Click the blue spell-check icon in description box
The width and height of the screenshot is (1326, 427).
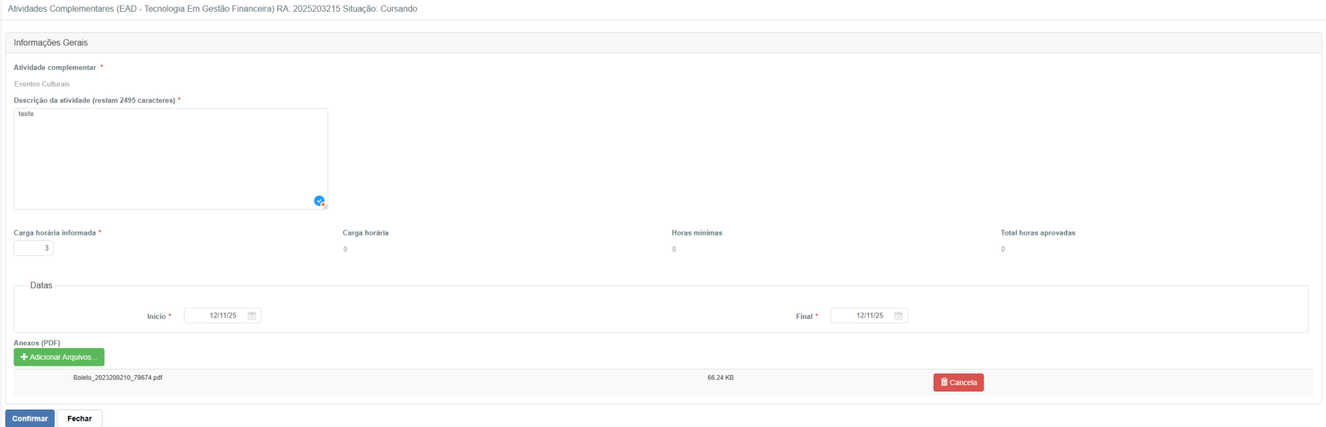[319, 201]
